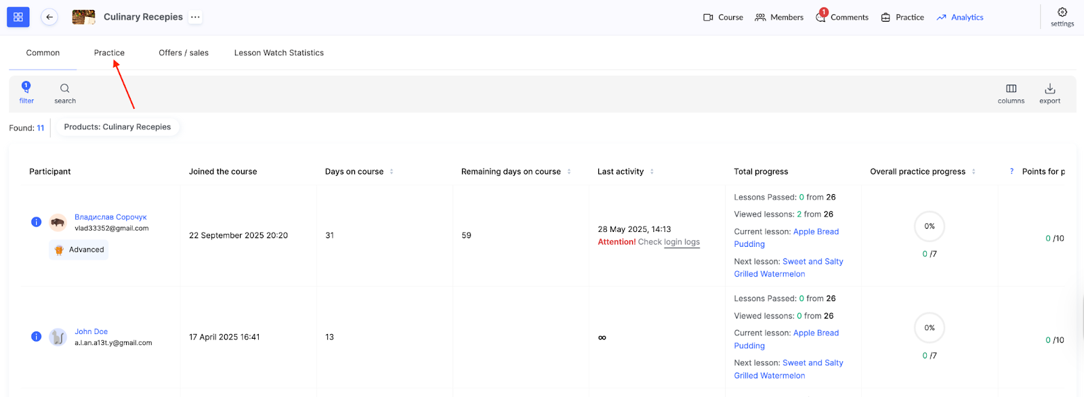1084x397 pixels.
Task: Click the login logs link
Action: (682, 242)
